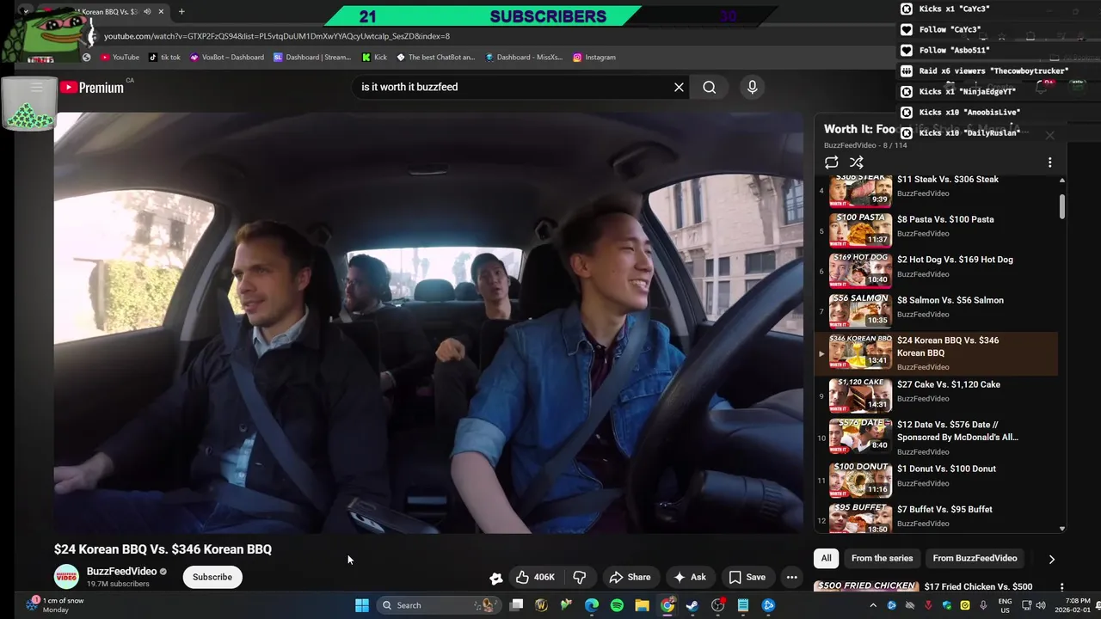Open Spotify from taskbar
The width and height of the screenshot is (1101, 619).
point(617,605)
